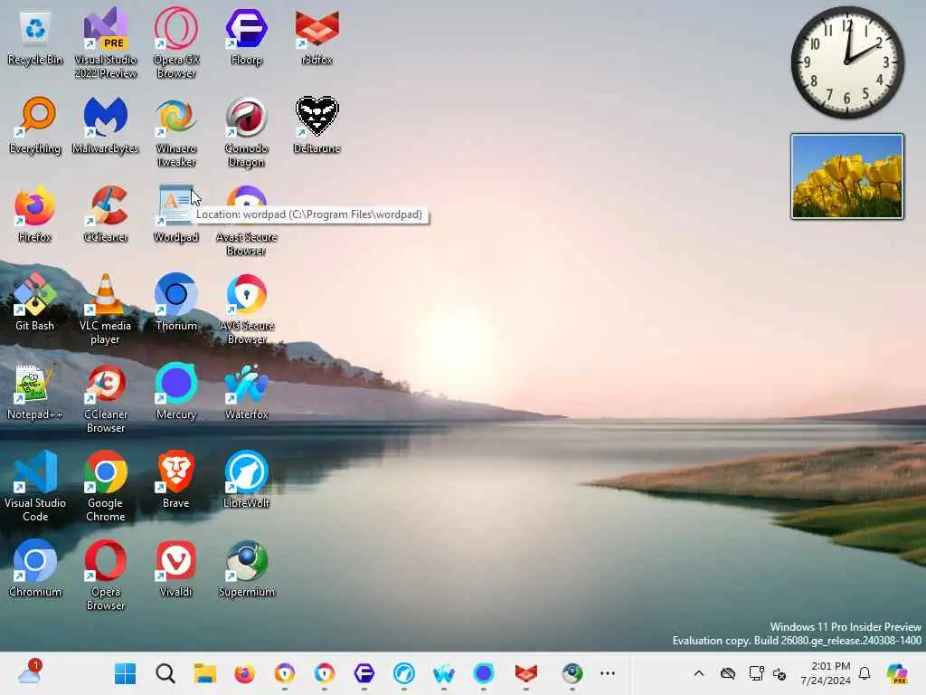The height and width of the screenshot is (695, 926).
Task: Open taskbar Search
Action: [x=165, y=673]
